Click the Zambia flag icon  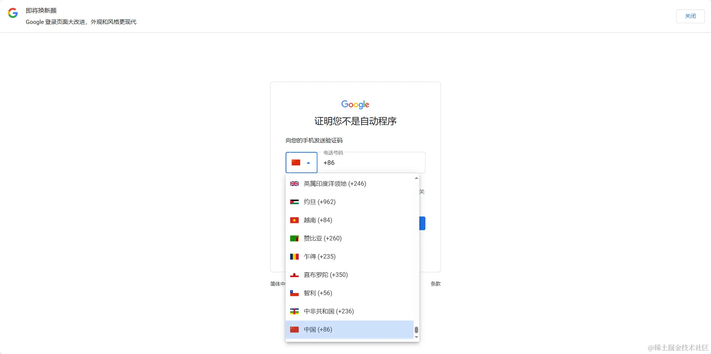[x=294, y=239]
